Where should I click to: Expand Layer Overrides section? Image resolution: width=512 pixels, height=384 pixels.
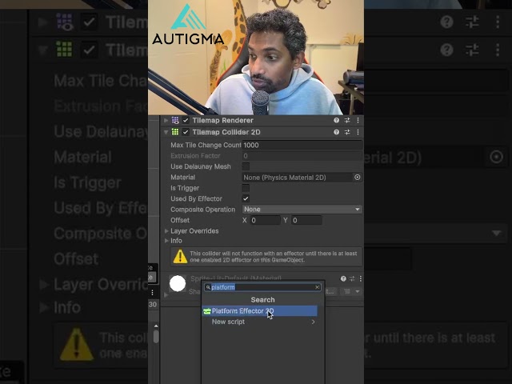click(x=166, y=231)
